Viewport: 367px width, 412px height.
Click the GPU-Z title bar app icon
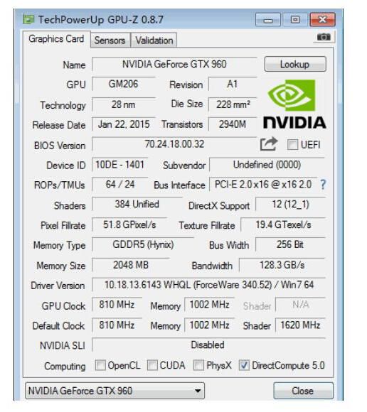tap(28, 19)
